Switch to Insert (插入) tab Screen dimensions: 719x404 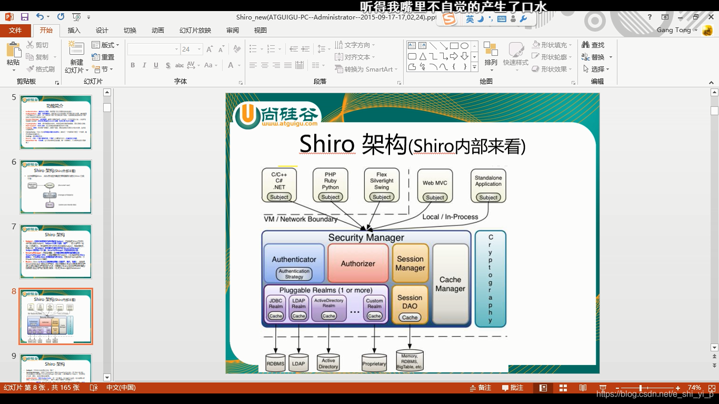tap(74, 31)
